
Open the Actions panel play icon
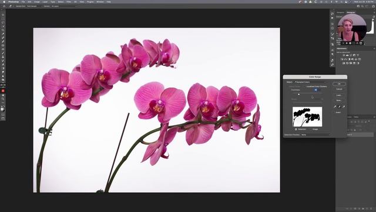coord(333,18)
